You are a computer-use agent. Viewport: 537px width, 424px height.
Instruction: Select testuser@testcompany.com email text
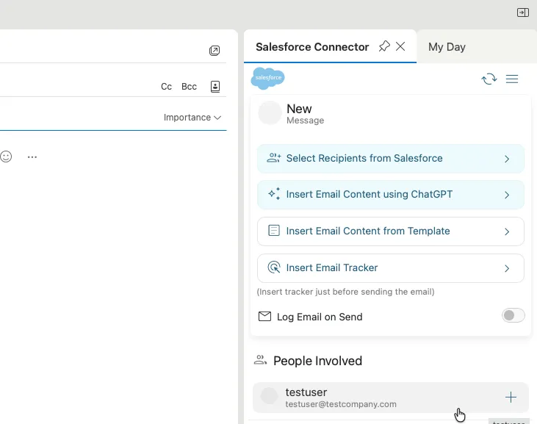341,404
